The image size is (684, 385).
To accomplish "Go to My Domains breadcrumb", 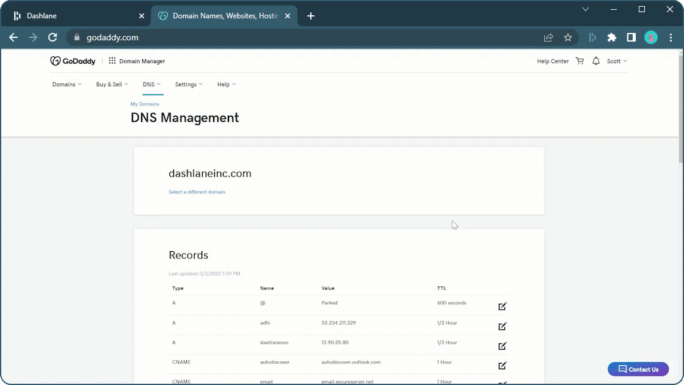I will point(145,104).
